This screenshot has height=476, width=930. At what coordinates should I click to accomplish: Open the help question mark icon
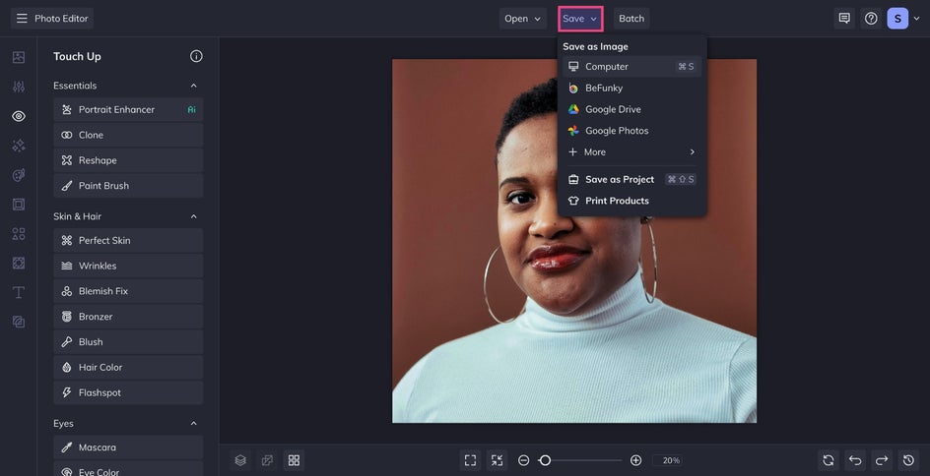point(871,19)
